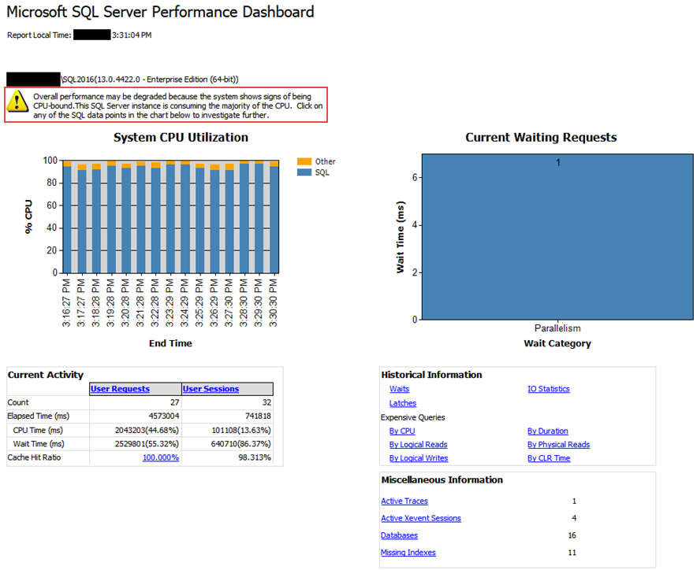This screenshot has height=570, width=697.
Task: View expensive queries By Logical Reads
Action: tap(419, 444)
